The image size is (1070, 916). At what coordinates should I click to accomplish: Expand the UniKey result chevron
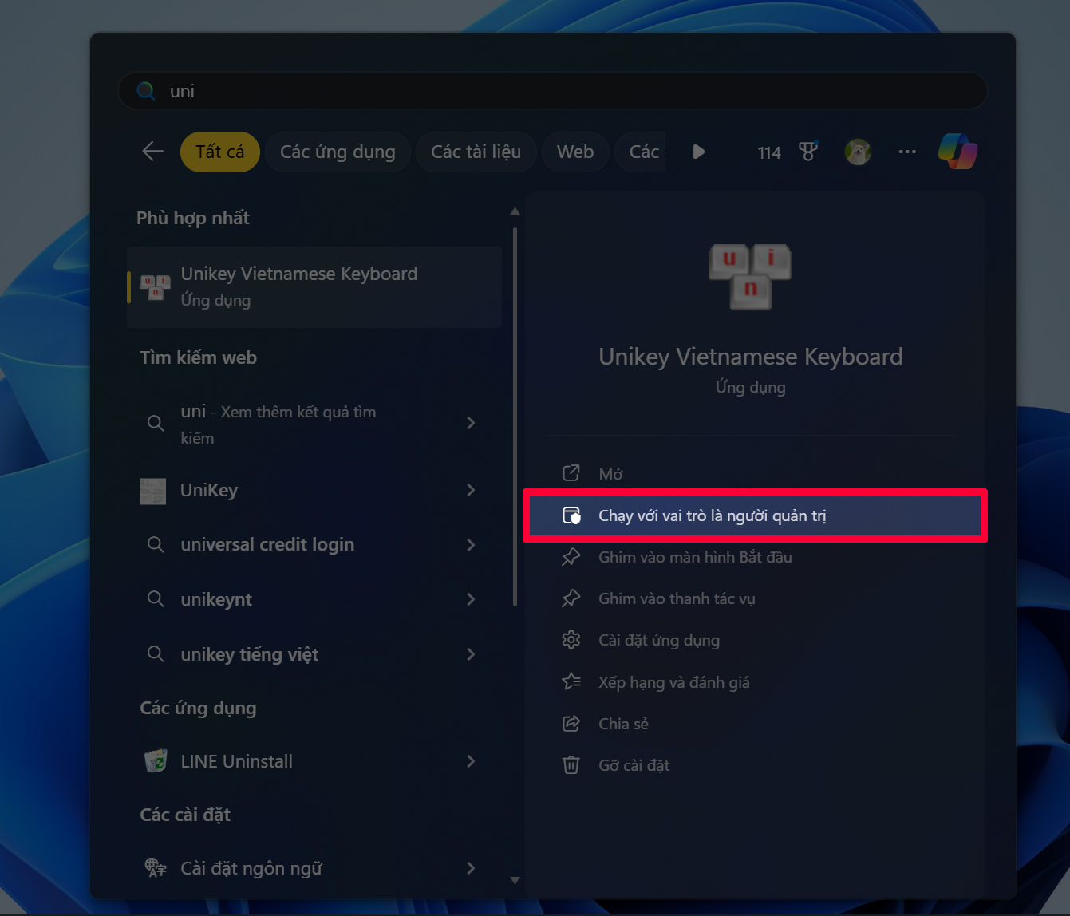(x=471, y=490)
